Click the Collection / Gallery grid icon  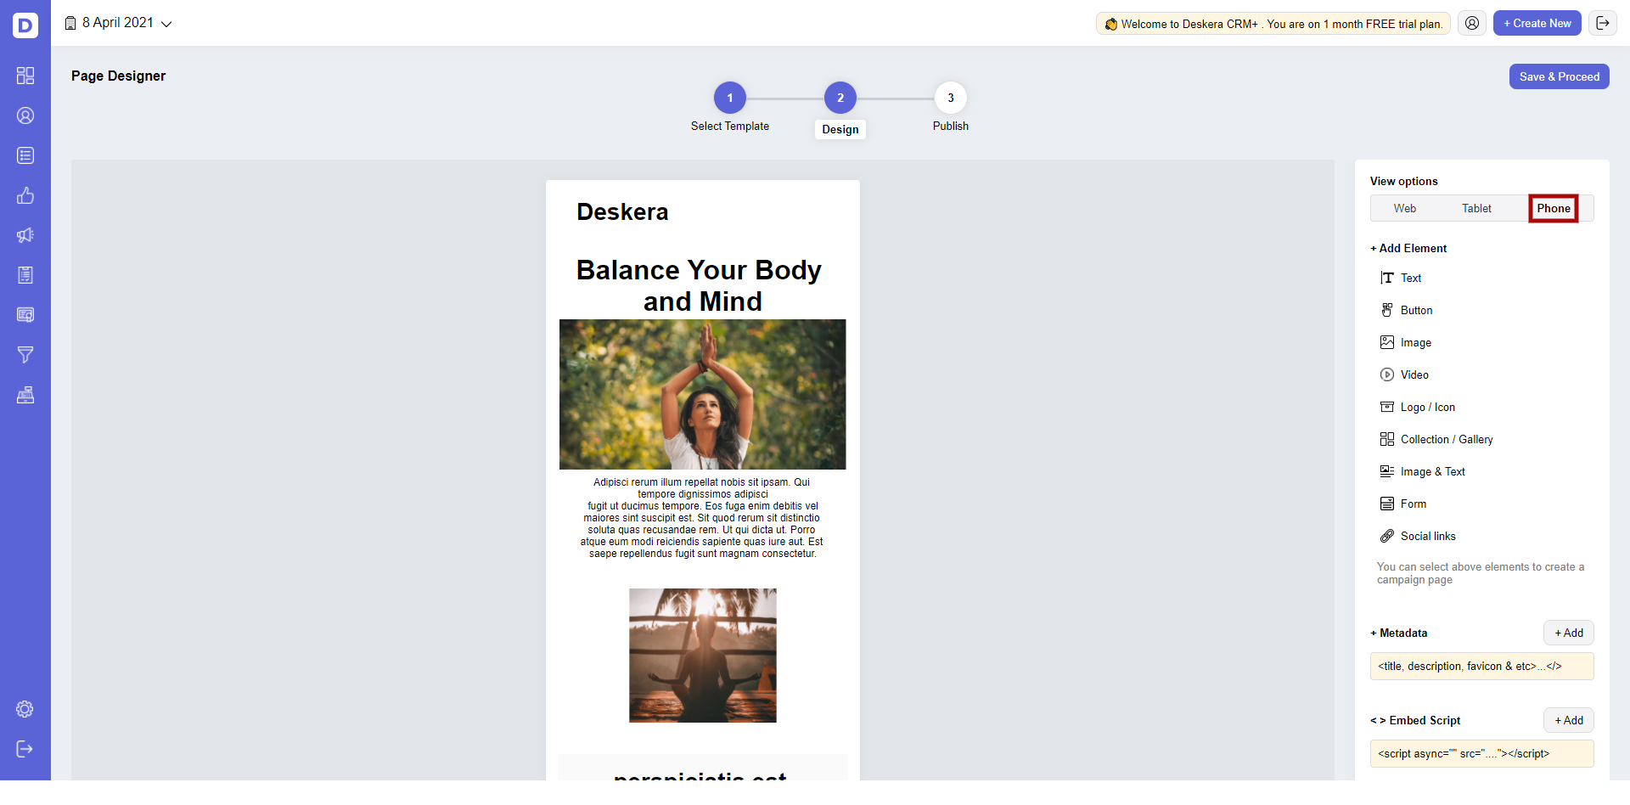click(x=1387, y=439)
